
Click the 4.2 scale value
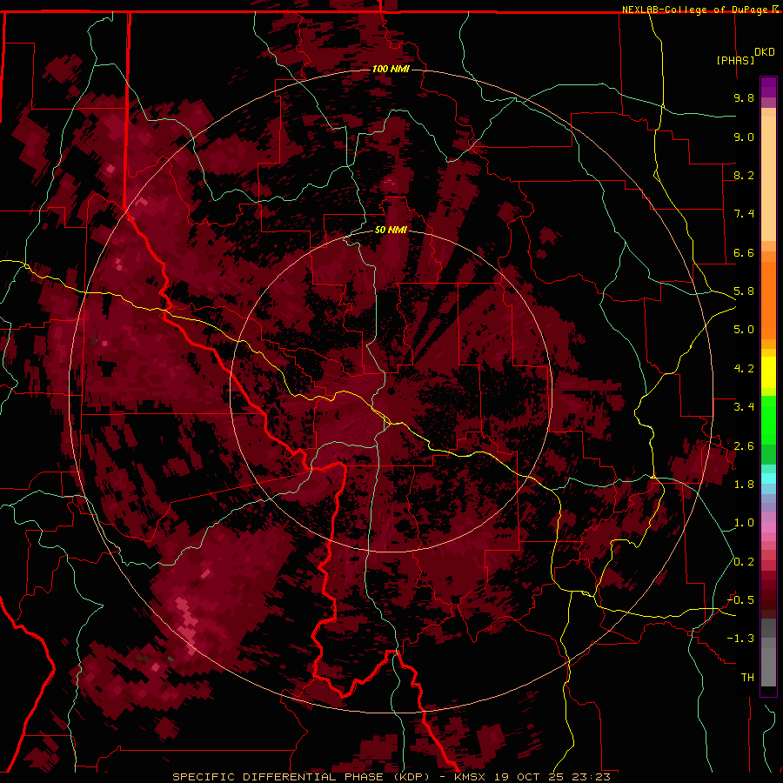[x=744, y=369]
